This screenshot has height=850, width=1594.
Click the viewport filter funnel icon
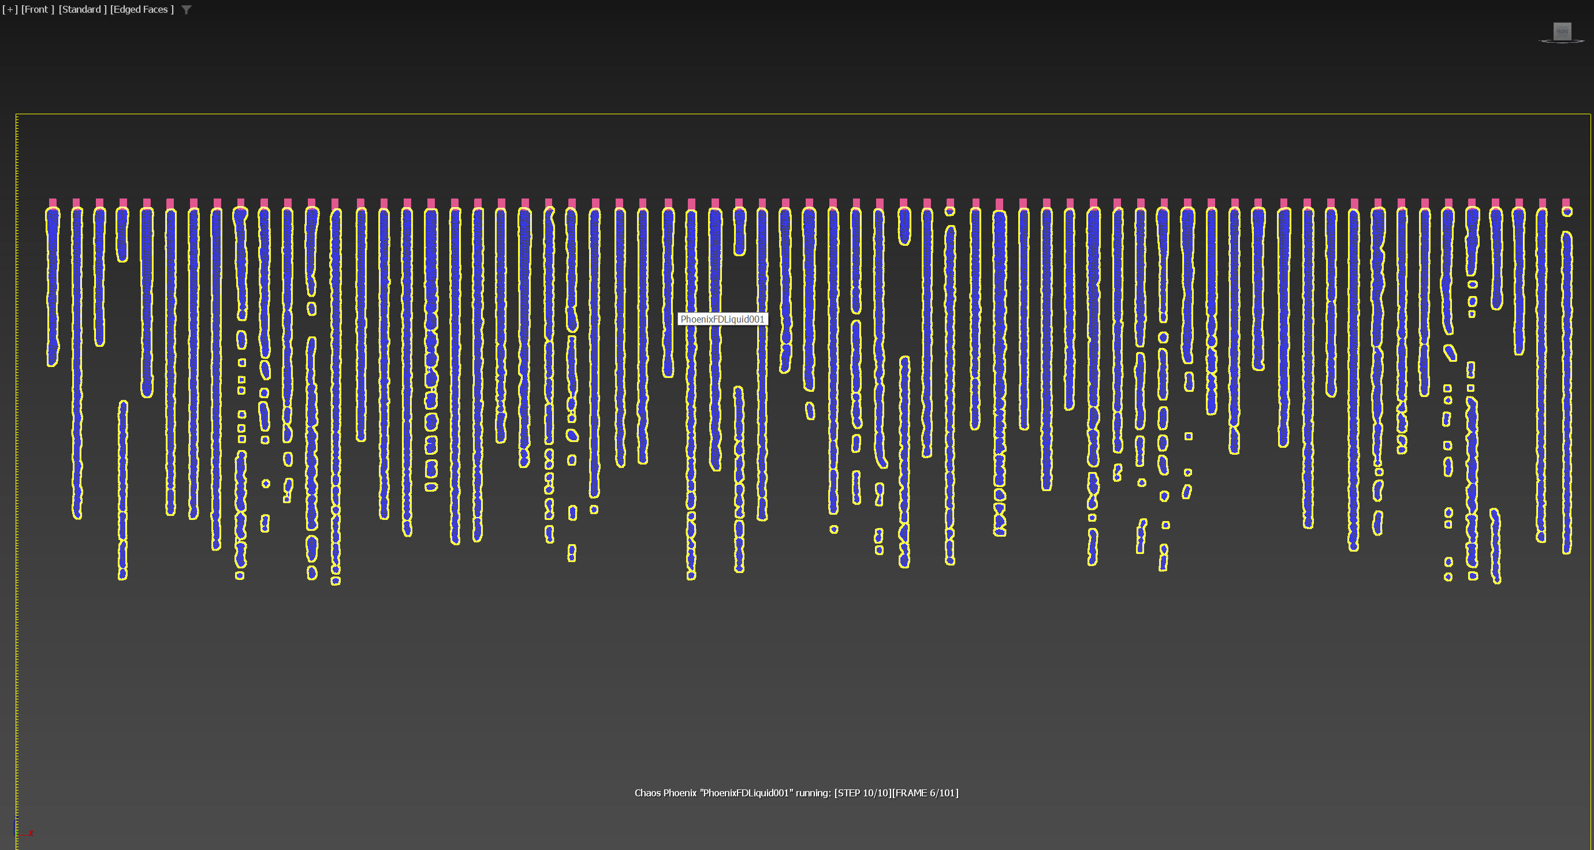tap(186, 10)
